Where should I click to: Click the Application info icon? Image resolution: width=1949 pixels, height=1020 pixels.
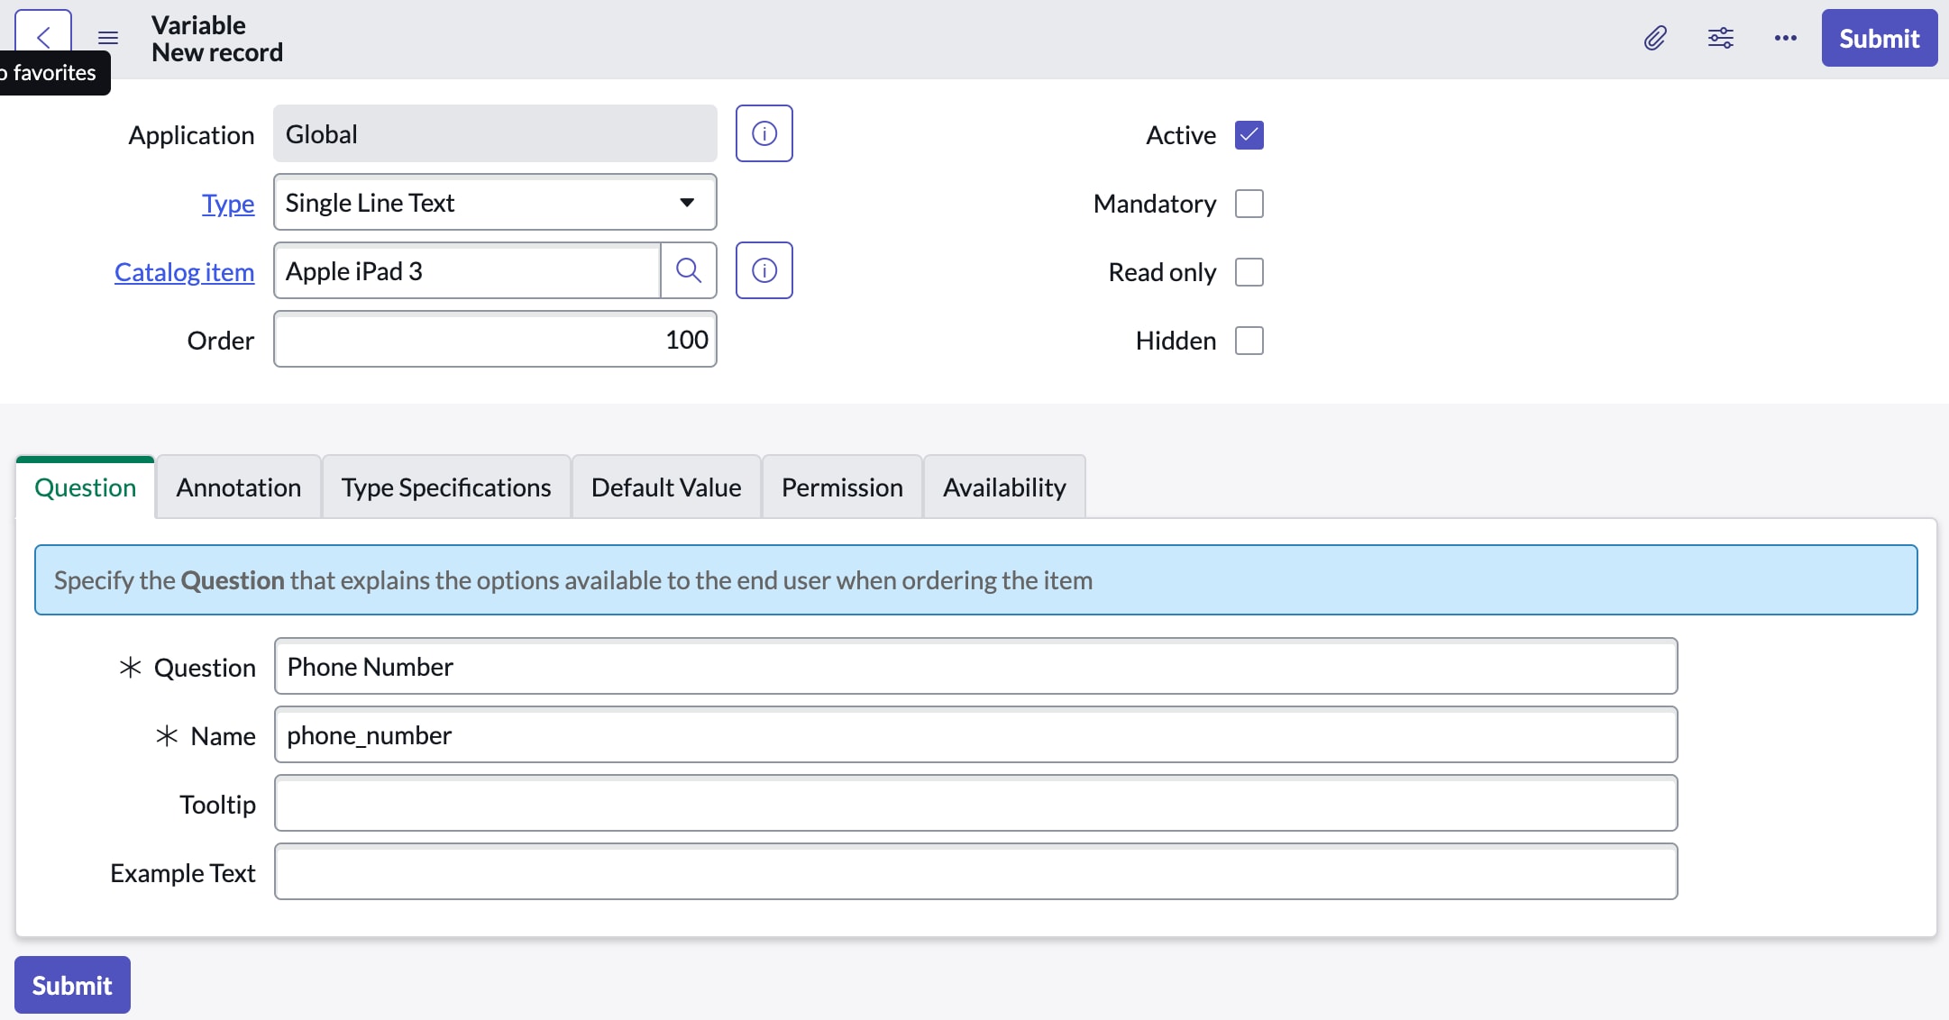pyautogui.click(x=764, y=133)
